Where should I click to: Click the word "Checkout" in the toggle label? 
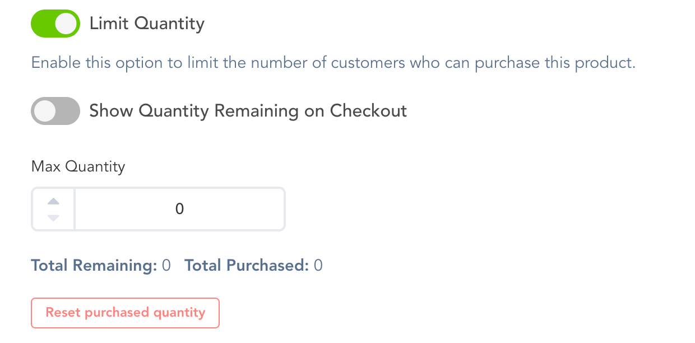pos(368,111)
